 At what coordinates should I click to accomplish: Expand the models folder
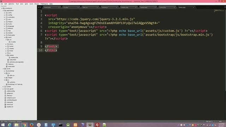5,33
